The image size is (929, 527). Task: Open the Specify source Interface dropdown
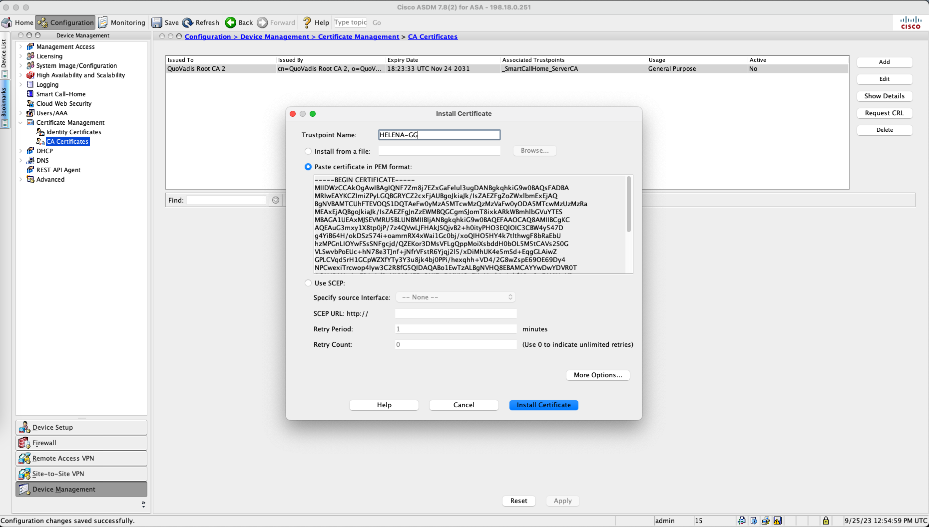456,297
